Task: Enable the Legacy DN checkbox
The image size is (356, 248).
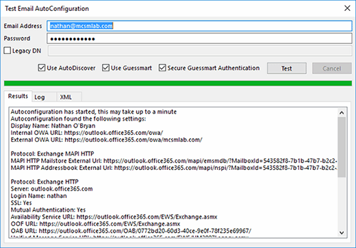Action: (x=8, y=51)
